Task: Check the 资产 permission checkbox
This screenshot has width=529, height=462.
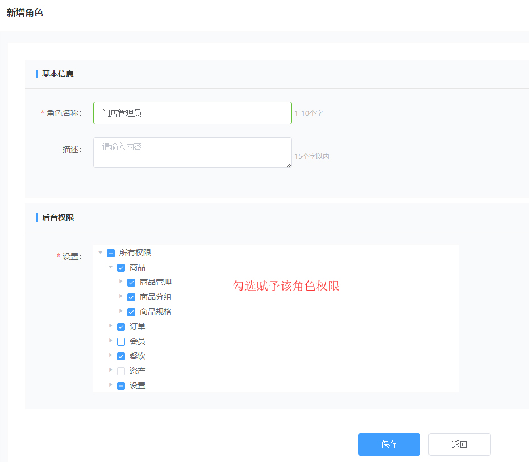Action: [121, 371]
